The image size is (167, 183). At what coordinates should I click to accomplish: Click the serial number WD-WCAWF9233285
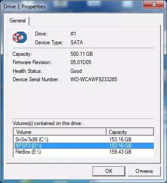point(94,79)
